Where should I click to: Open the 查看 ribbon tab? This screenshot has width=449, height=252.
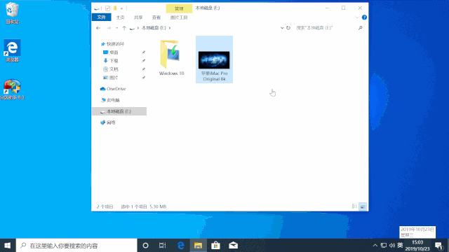coord(156,17)
